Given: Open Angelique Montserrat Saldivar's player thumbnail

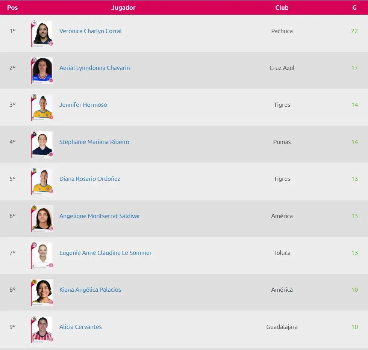Looking at the screenshot, I should pyautogui.click(x=42, y=218).
